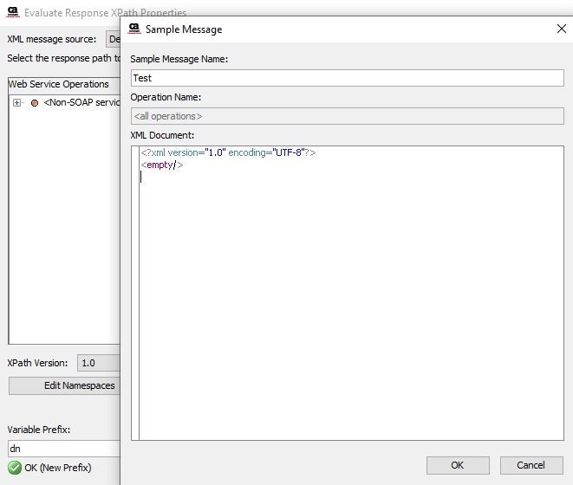Open the XPath Version dropdown

tap(99, 363)
